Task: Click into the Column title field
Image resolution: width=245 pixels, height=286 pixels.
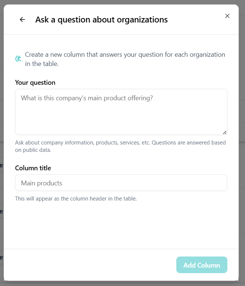Action: pos(121,183)
